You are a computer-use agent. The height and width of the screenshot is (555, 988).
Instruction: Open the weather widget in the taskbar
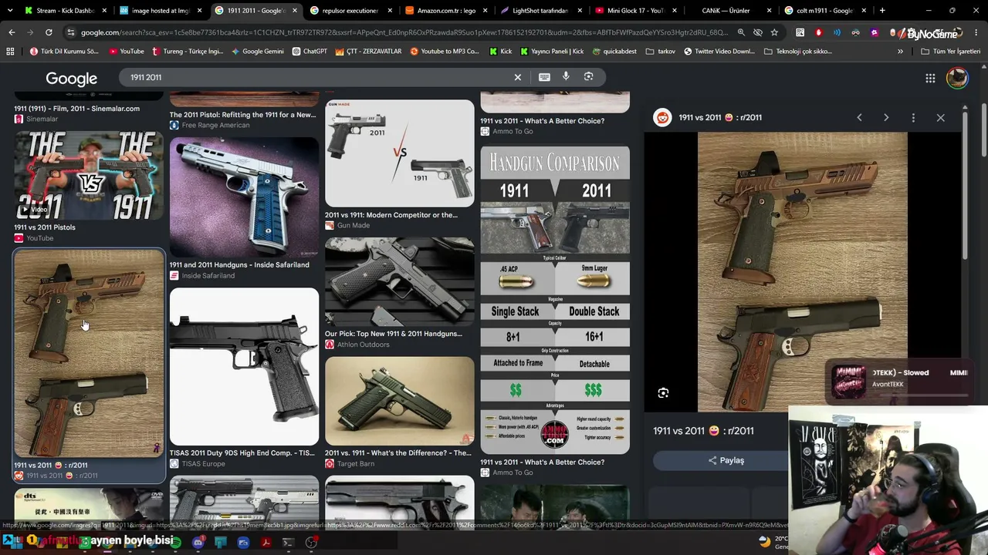point(773,543)
